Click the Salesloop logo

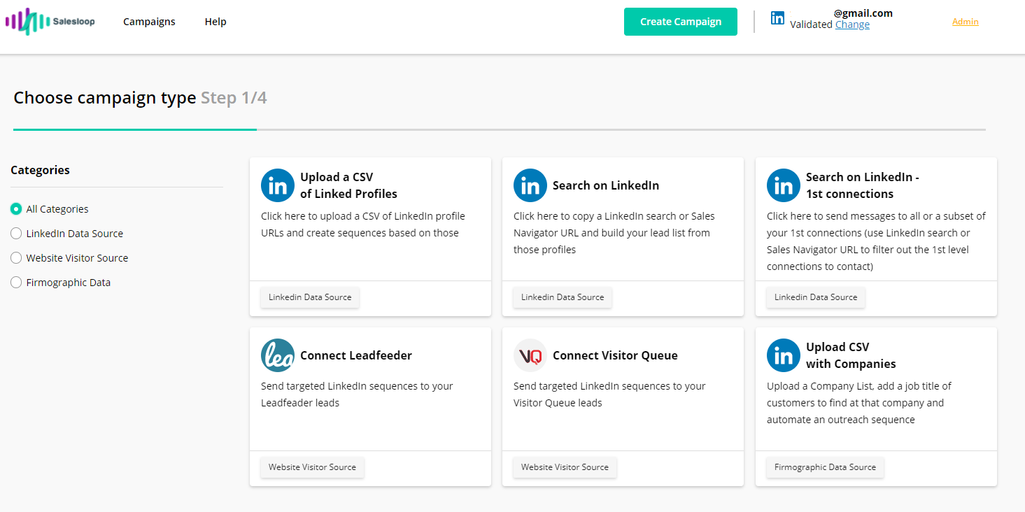click(x=50, y=22)
